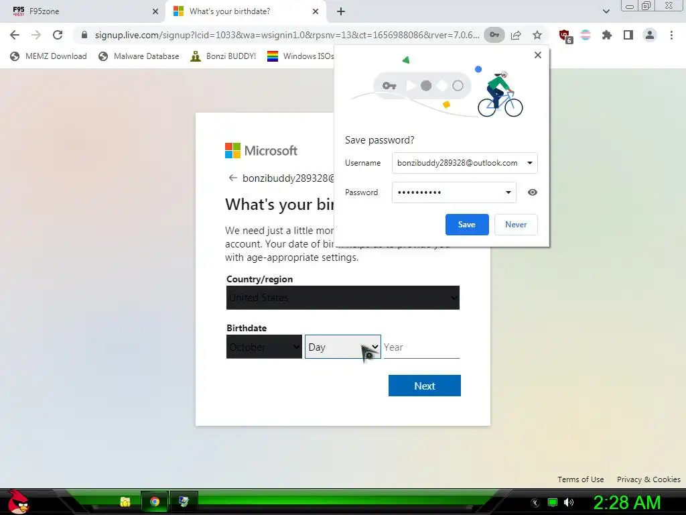Click the forward navigation arrow
Viewport: 686px width, 515px height.
(36, 35)
